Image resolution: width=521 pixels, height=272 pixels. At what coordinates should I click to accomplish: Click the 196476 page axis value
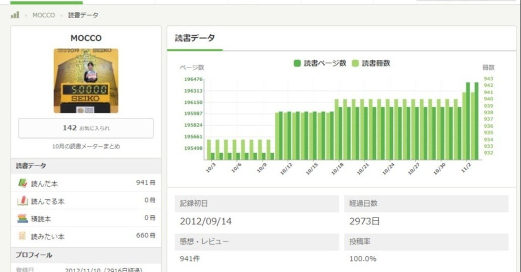tap(193, 80)
